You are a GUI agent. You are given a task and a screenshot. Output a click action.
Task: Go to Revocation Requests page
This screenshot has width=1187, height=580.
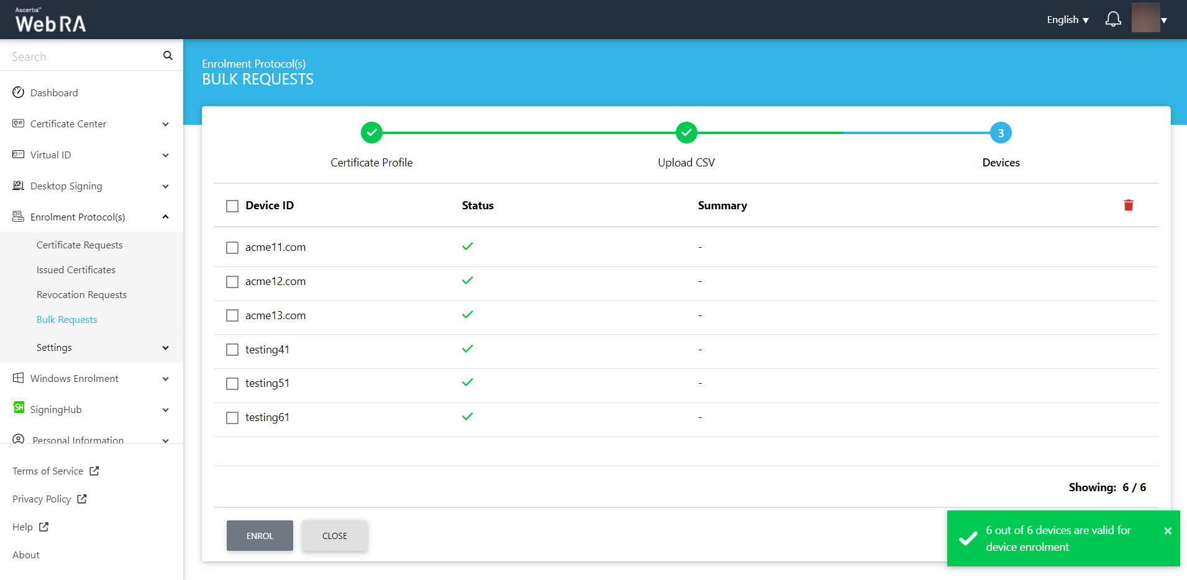coord(81,295)
